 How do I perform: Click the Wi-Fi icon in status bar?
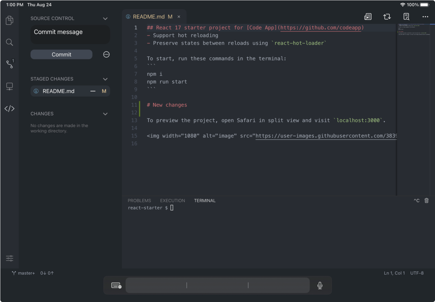coord(403,5)
